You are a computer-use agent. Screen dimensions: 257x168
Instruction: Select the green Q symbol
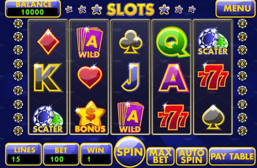[173, 42]
